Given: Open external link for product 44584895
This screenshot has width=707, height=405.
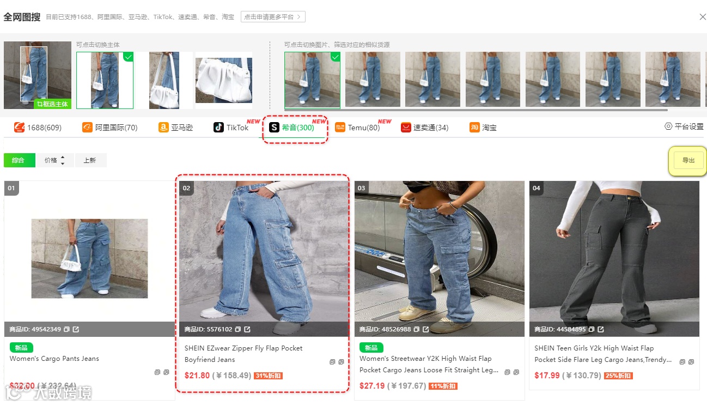Looking at the screenshot, I should pos(601,329).
